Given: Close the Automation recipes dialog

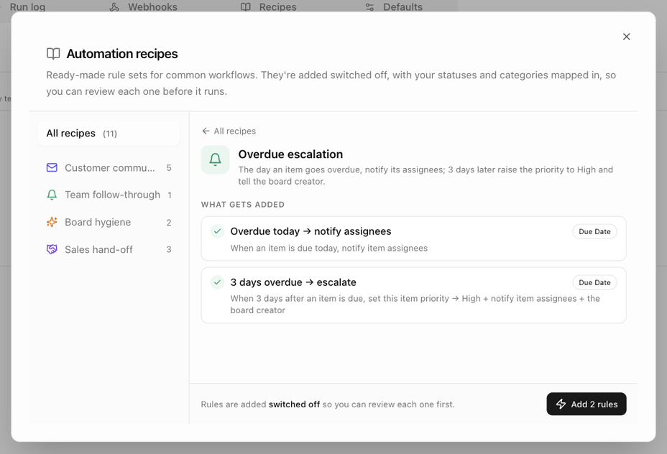Looking at the screenshot, I should pyautogui.click(x=626, y=37).
